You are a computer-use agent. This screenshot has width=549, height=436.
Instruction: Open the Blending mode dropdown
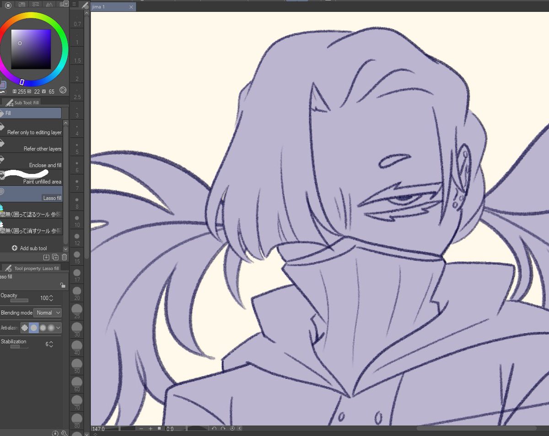[x=48, y=312]
